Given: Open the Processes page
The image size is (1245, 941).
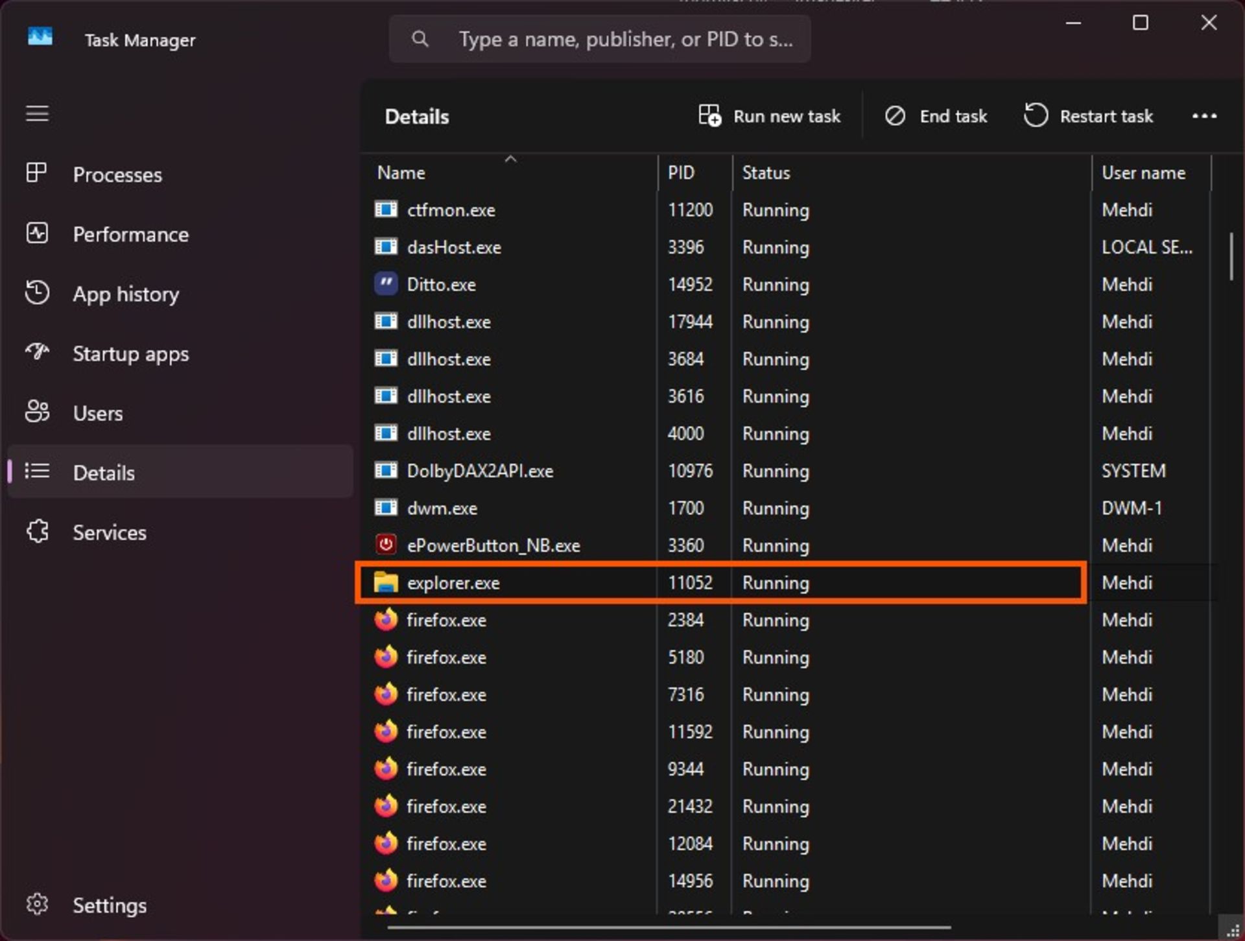Looking at the screenshot, I should coord(117,174).
